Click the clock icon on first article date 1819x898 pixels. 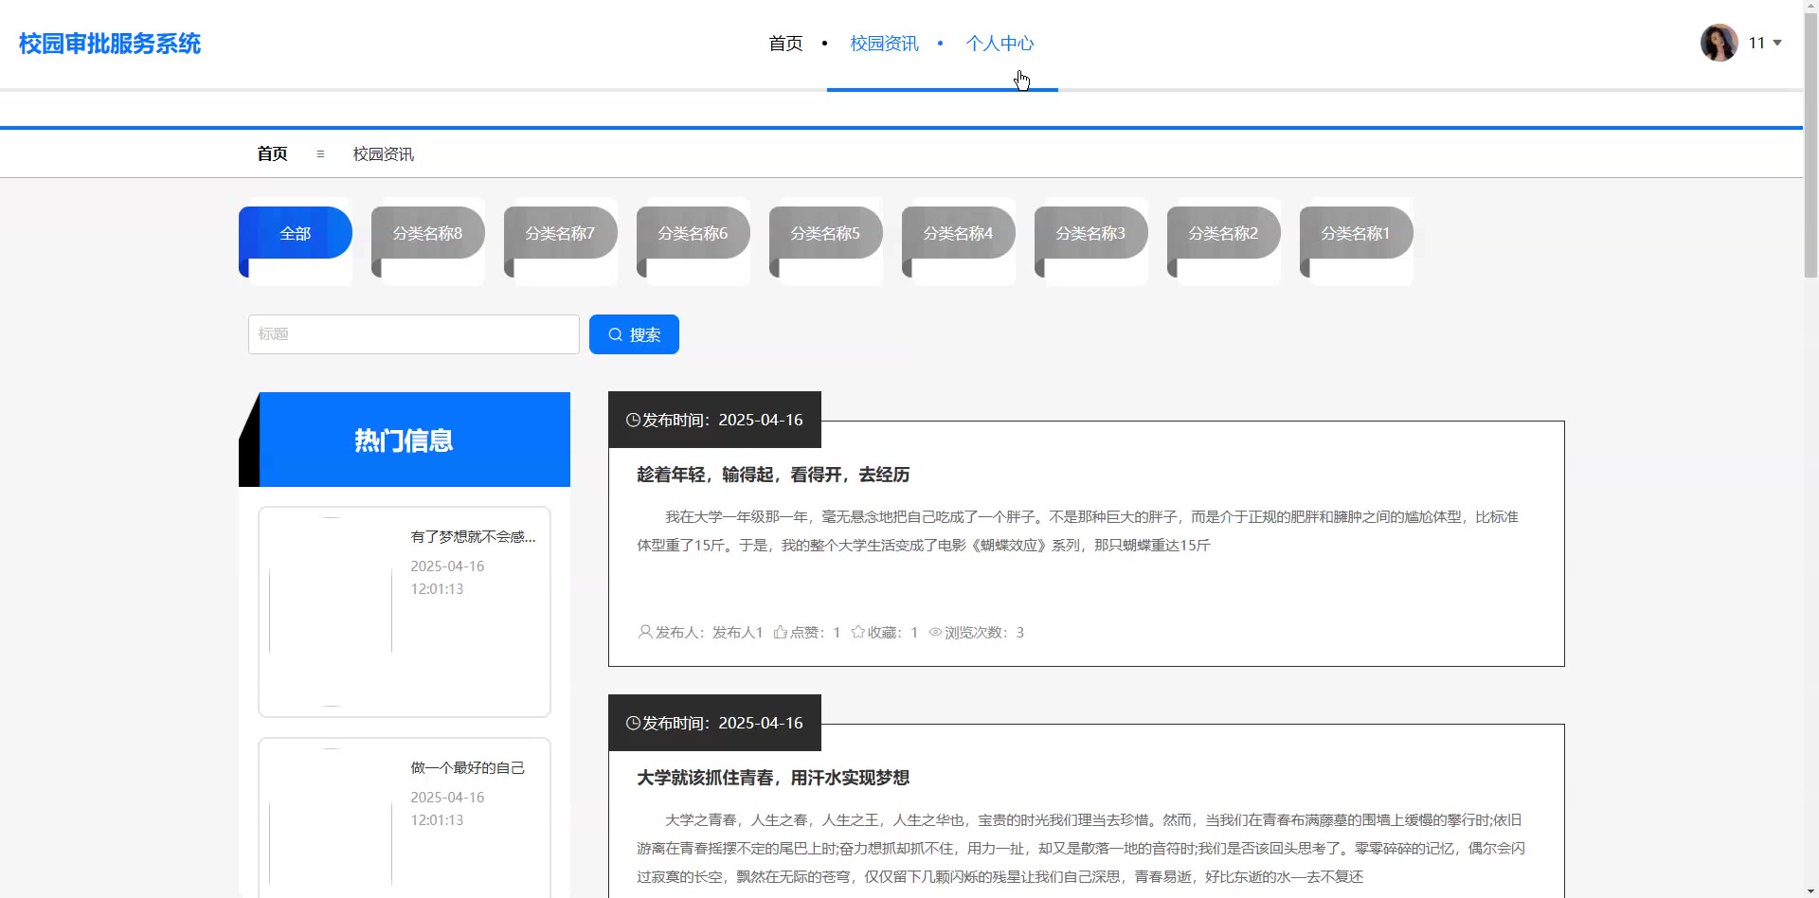[633, 420]
